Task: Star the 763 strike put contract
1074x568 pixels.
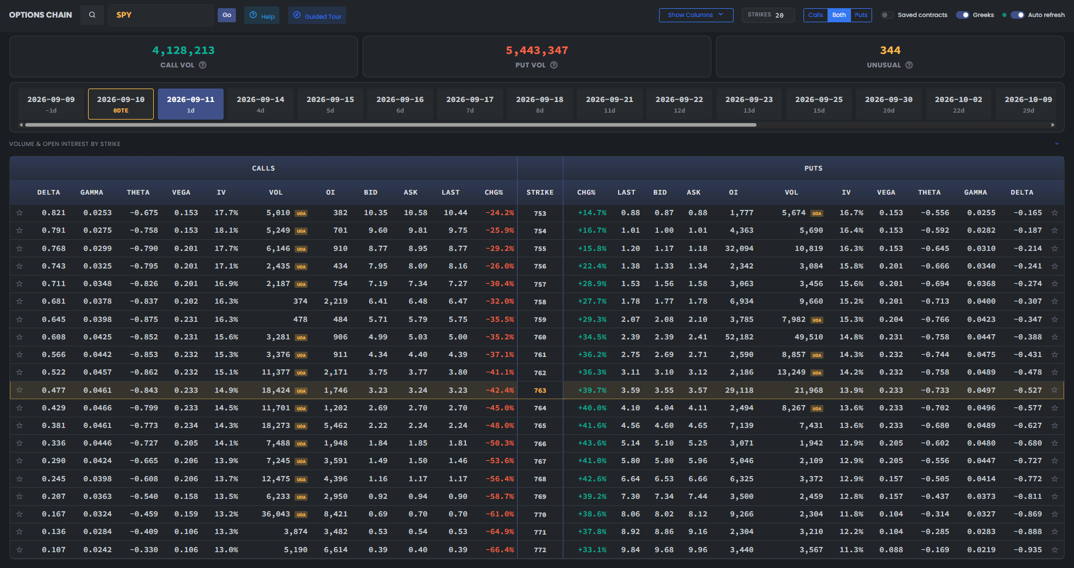Action: (x=1055, y=390)
